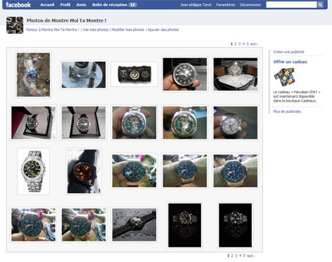
Task: Go to page 3 in the bottom pagination
Action: [236, 255]
